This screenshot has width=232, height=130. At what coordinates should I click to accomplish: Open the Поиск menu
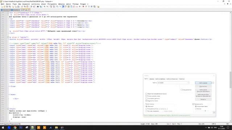[14, 4]
